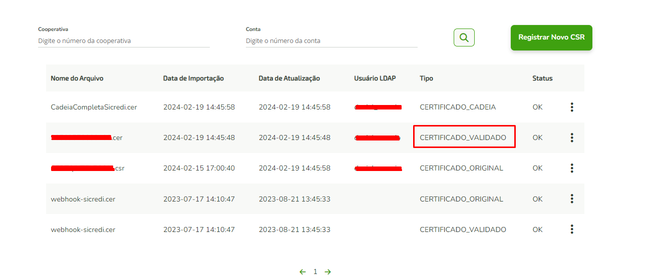
Task: Select page number 1 in pagination
Action: pos(315,271)
